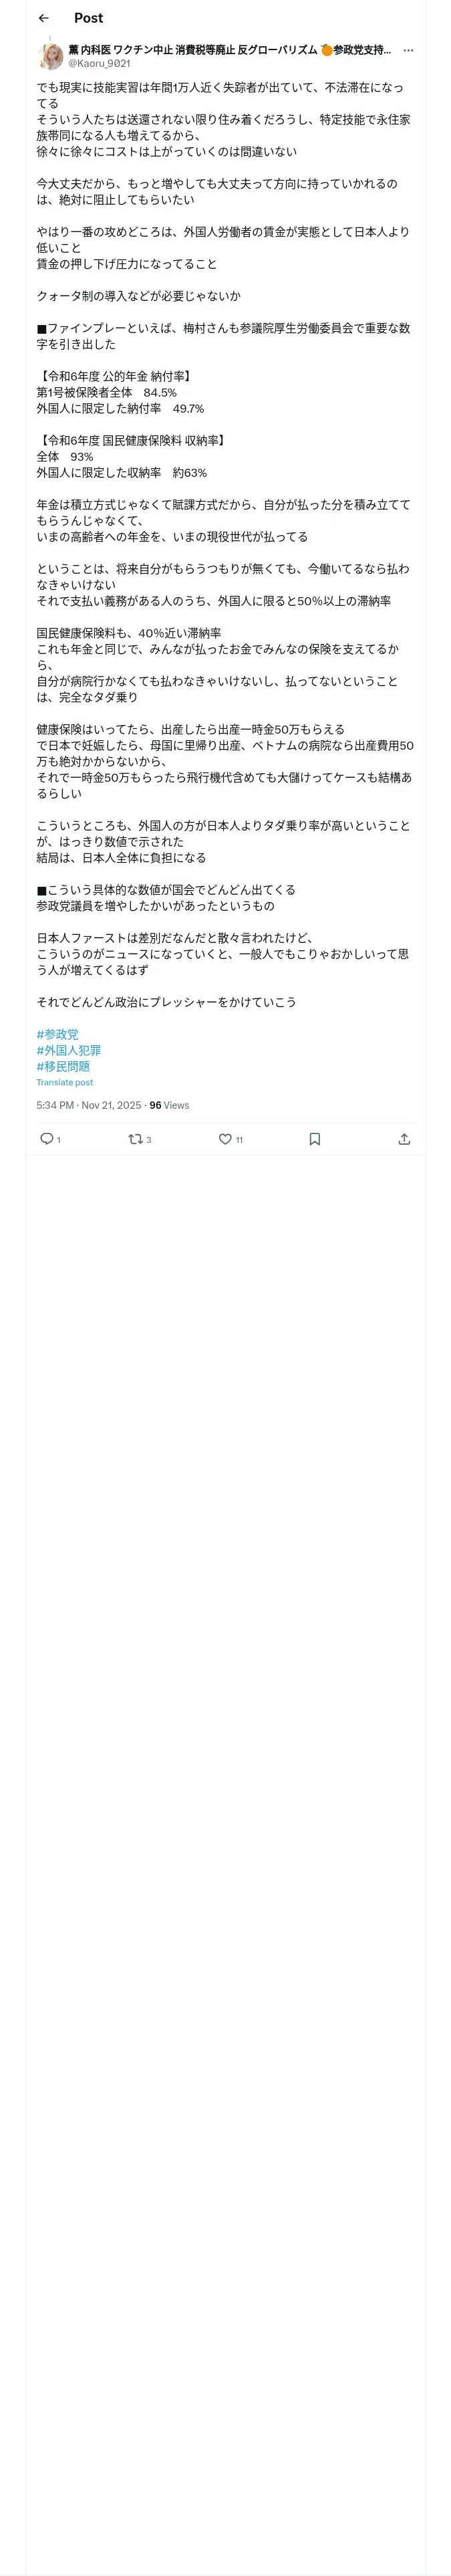Open the #参政党 hashtag
Screen dimensions: 451x2576
(x=57, y=1034)
